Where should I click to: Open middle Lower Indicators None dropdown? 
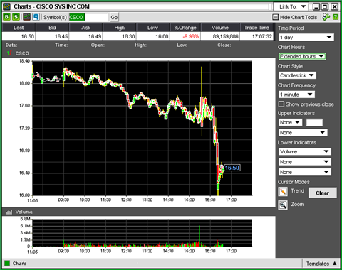pyautogui.click(x=305, y=162)
